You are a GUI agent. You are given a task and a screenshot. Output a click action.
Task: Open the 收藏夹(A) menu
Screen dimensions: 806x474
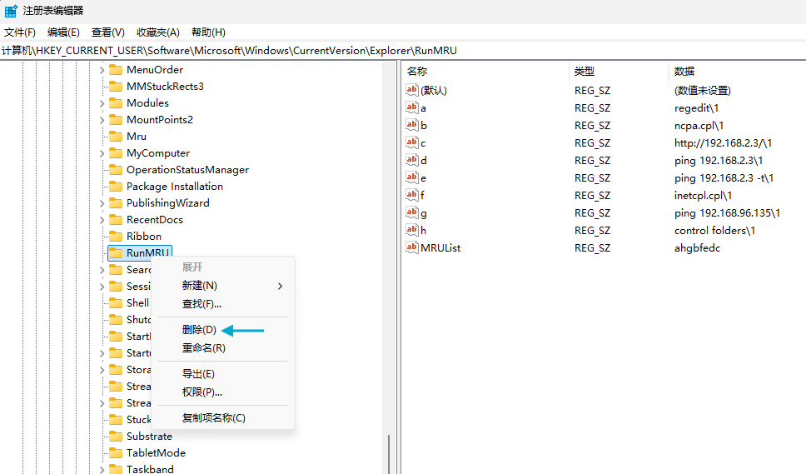[158, 32]
